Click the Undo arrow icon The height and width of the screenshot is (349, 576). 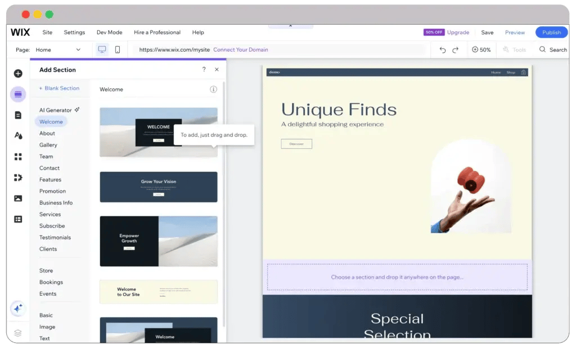pyautogui.click(x=442, y=50)
